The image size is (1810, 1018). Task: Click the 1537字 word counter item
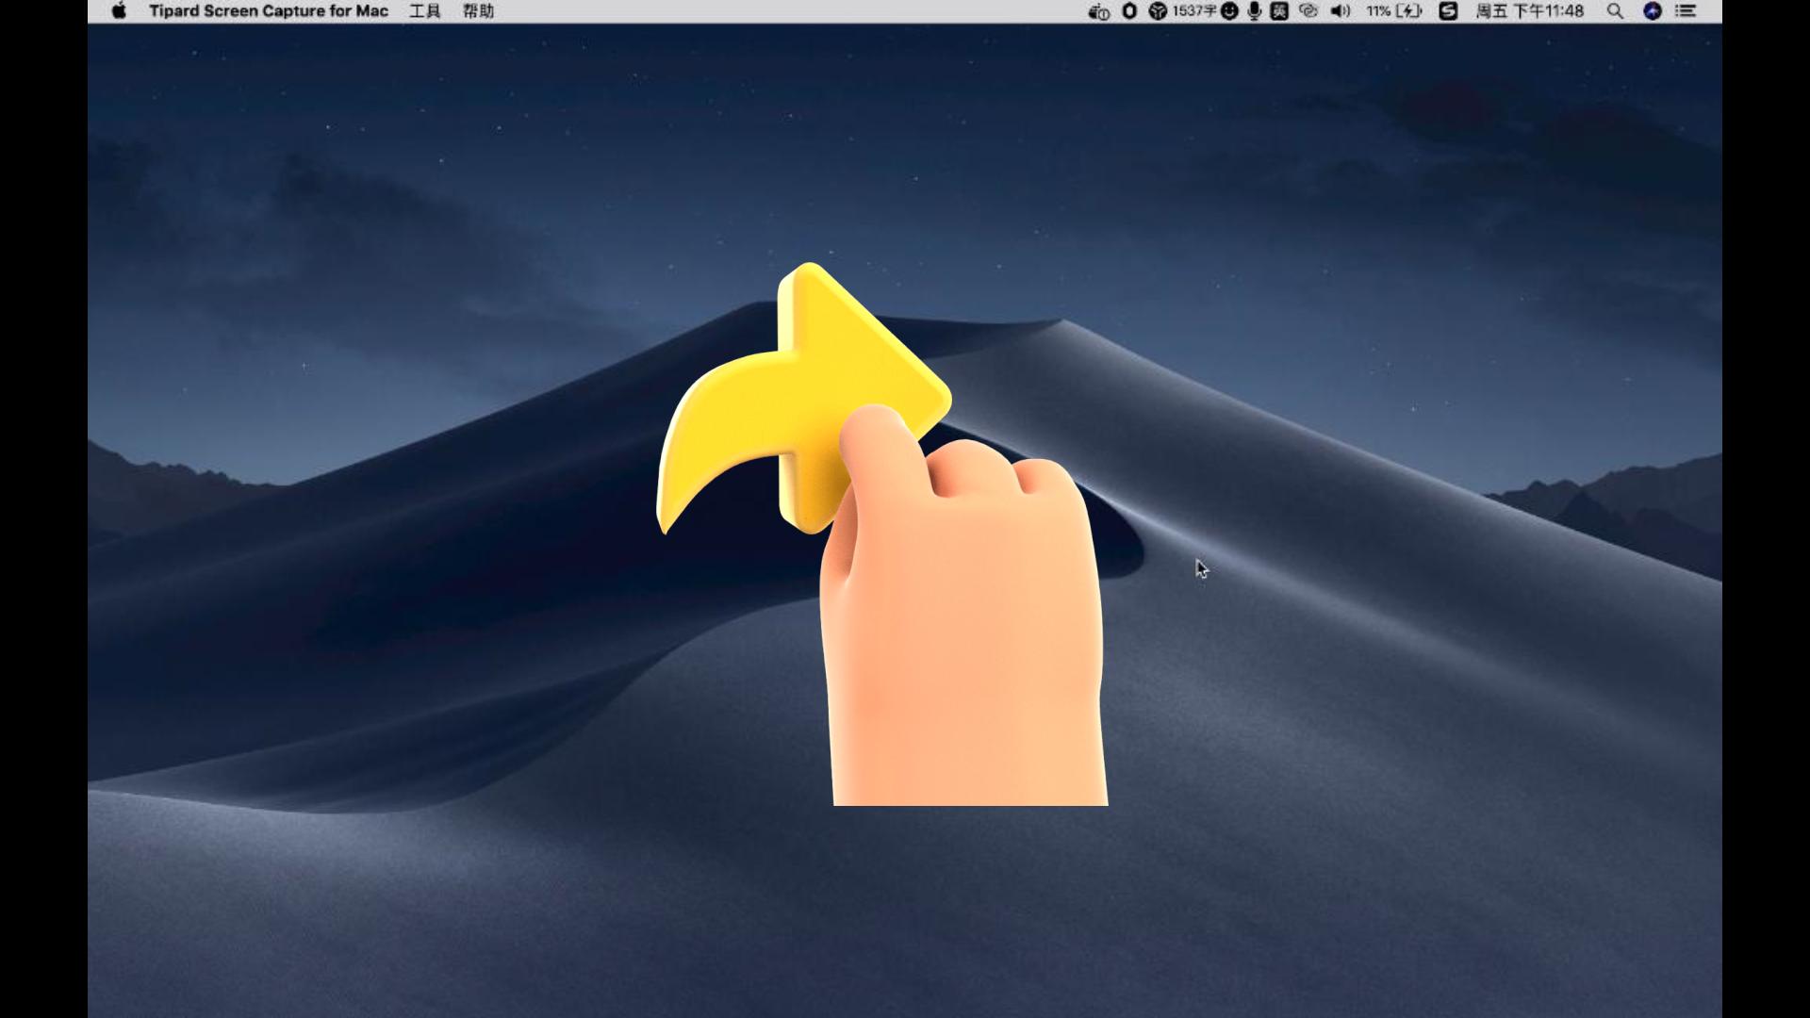click(x=1194, y=11)
